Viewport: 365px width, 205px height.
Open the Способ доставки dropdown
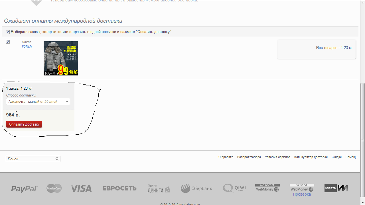tap(38, 102)
